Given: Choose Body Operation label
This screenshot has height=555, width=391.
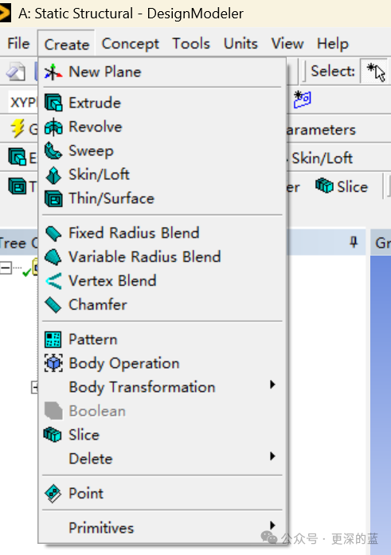Looking at the screenshot, I should 124,364.
